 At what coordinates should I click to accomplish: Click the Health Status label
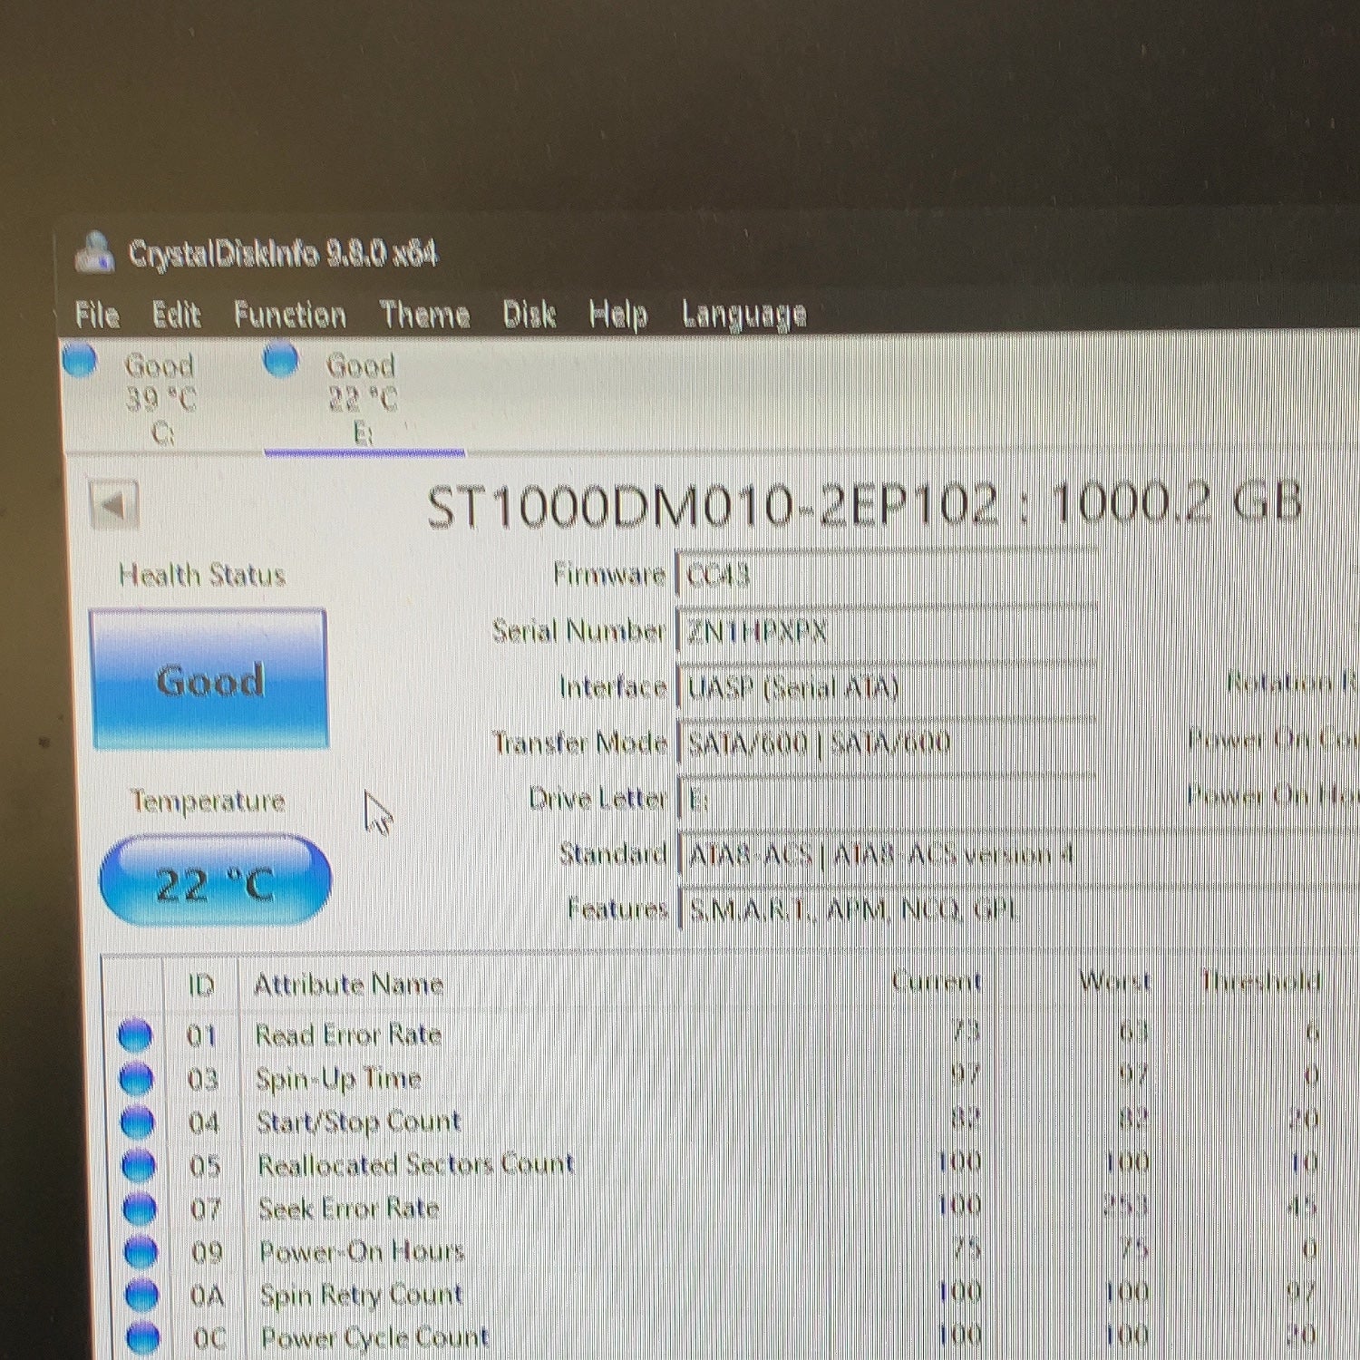coord(202,575)
